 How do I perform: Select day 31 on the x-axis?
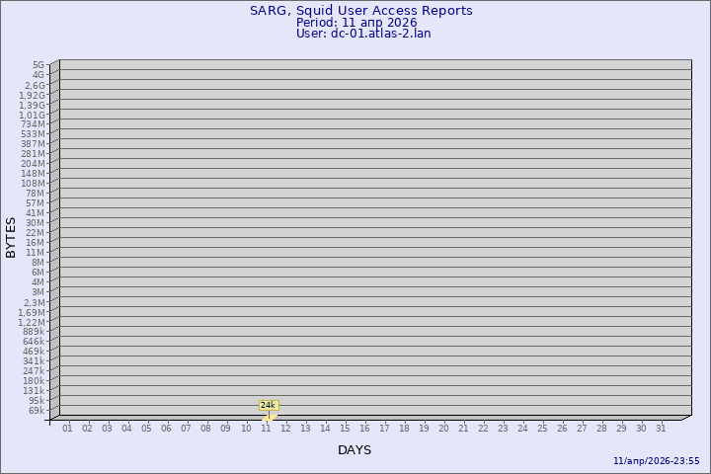click(661, 428)
